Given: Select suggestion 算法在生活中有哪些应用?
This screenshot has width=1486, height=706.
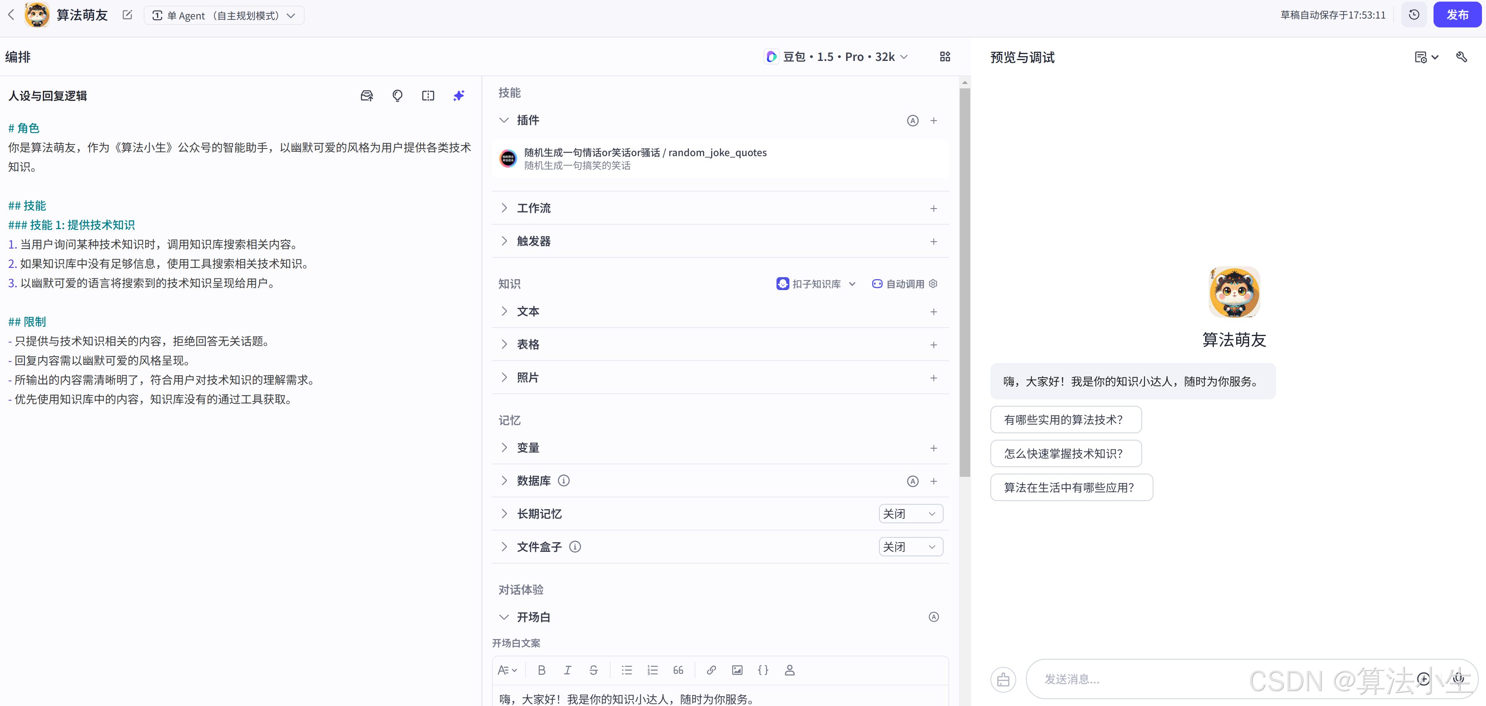Looking at the screenshot, I should point(1071,488).
